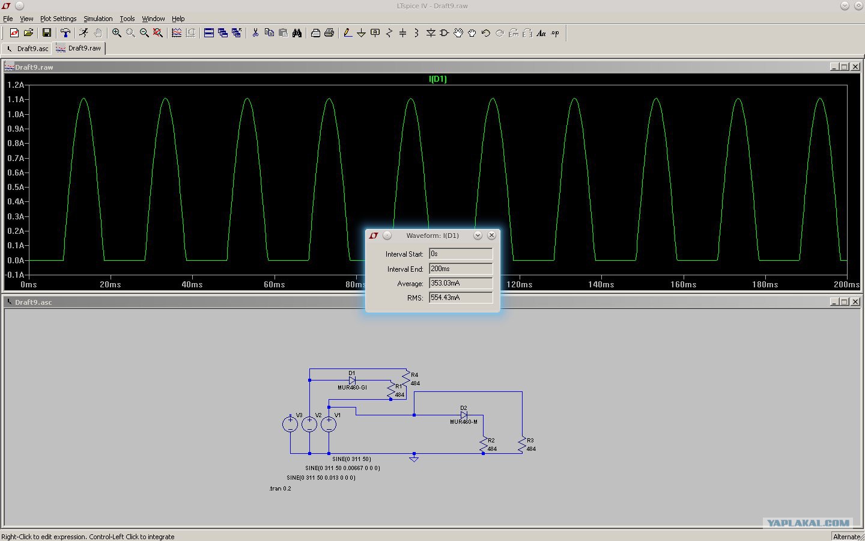
Task: Click the Run simulation running-man icon
Action: coord(83,33)
